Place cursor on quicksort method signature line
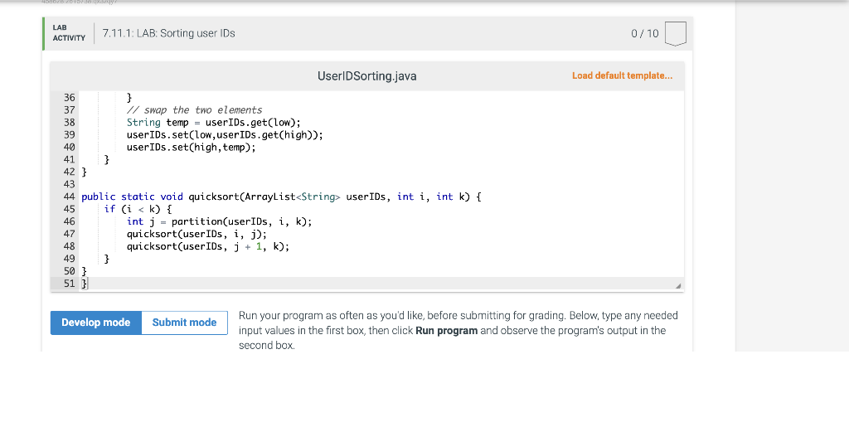849x432 pixels. point(281,197)
